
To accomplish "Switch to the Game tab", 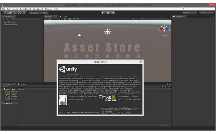I will point(63,17).
